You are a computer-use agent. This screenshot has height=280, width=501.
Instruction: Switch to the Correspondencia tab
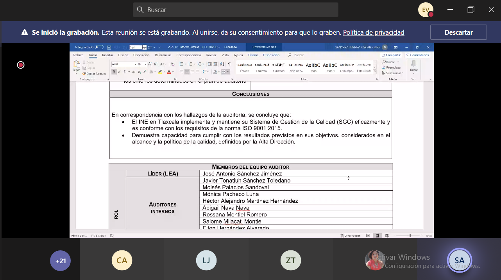(x=189, y=55)
